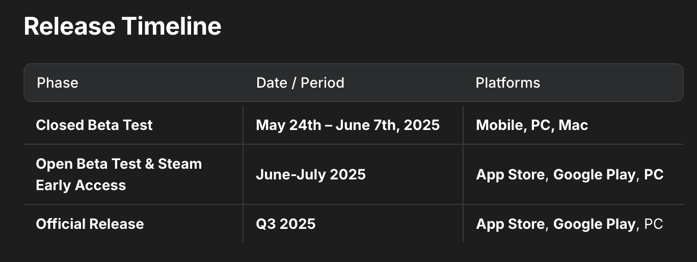Select the Date / Period column header

point(300,83)
